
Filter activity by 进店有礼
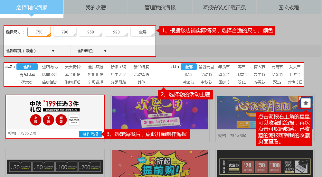[x=50, y=67]
